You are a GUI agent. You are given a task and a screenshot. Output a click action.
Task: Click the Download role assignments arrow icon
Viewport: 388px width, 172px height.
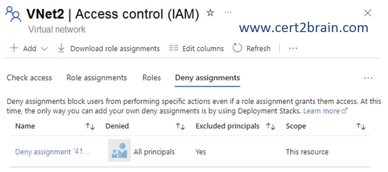coord(61,48)
